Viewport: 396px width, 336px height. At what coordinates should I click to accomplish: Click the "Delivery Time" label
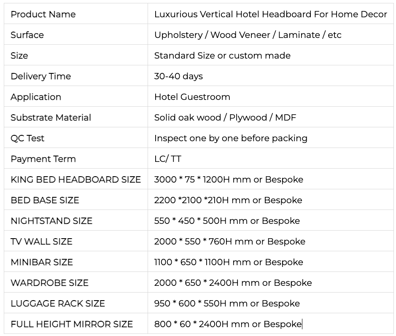pyautogui.click(x=40, y=76)
